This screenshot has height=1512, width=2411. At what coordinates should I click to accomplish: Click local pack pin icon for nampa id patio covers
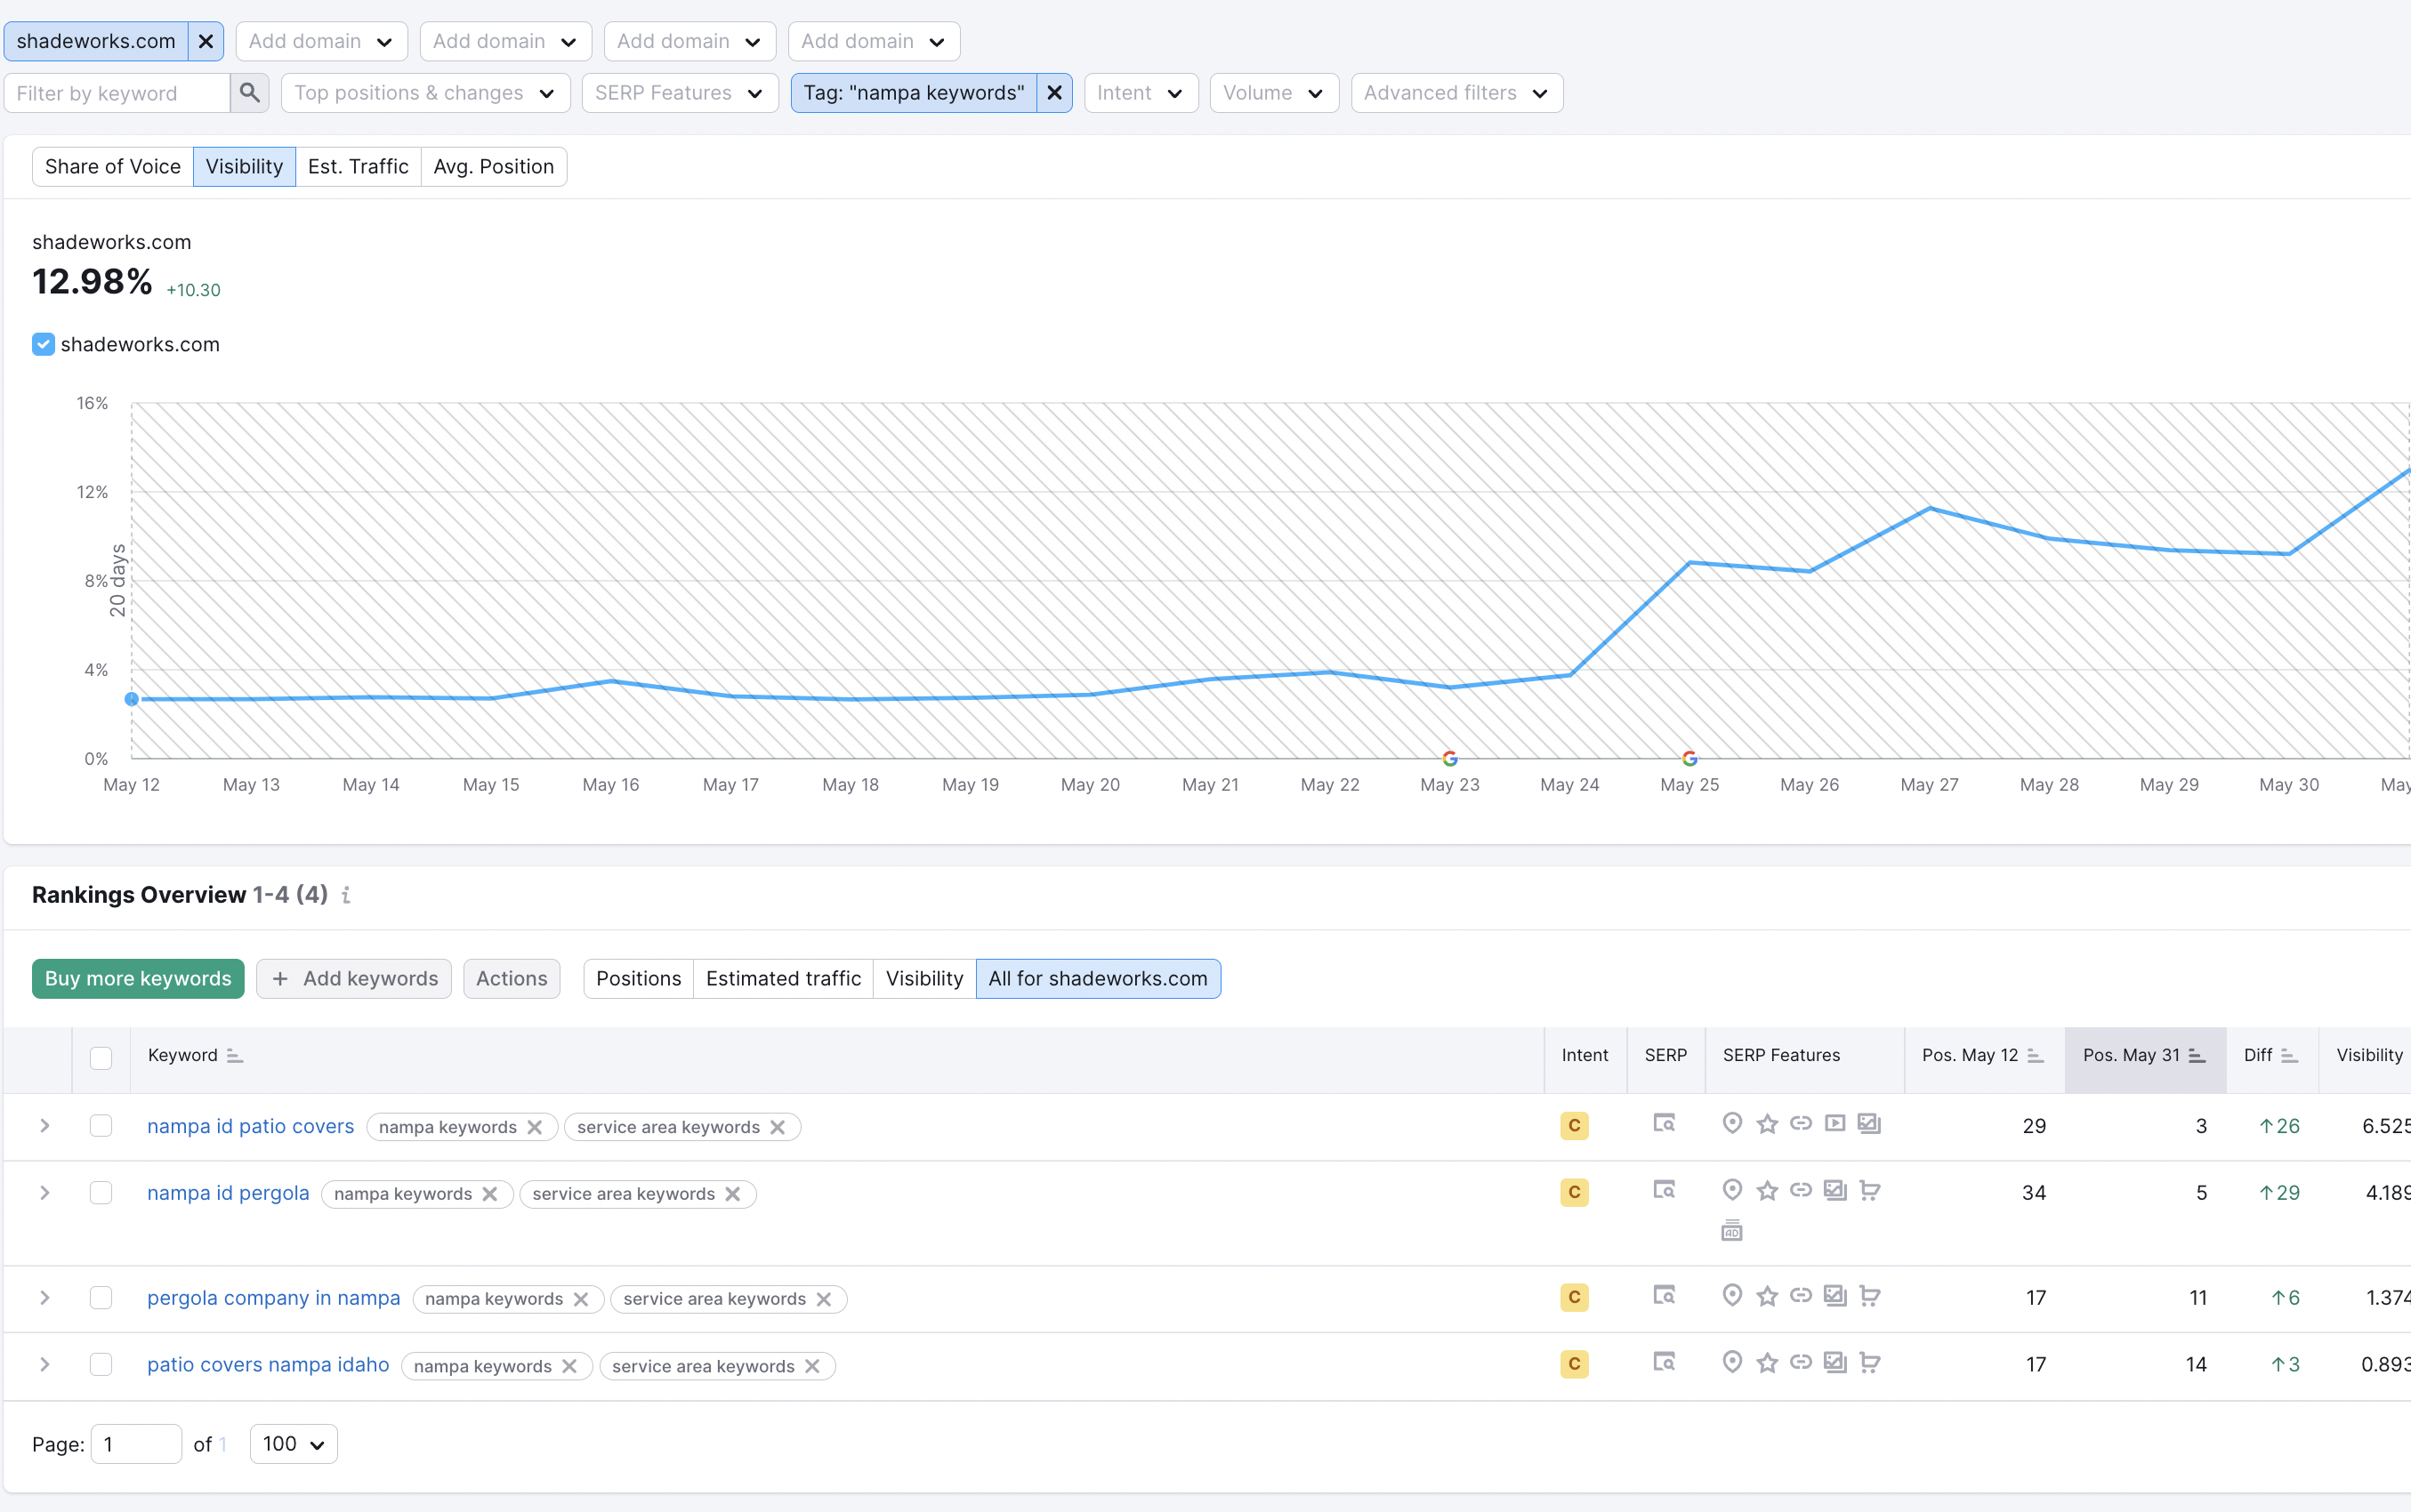click(1733, 1124)
